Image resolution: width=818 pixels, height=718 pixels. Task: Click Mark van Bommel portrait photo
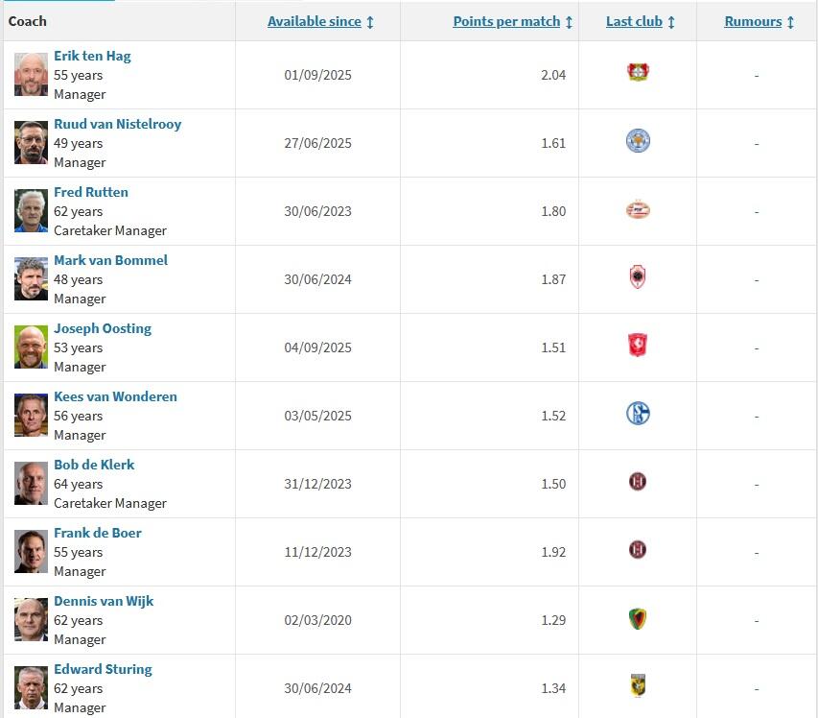[31, 279]
